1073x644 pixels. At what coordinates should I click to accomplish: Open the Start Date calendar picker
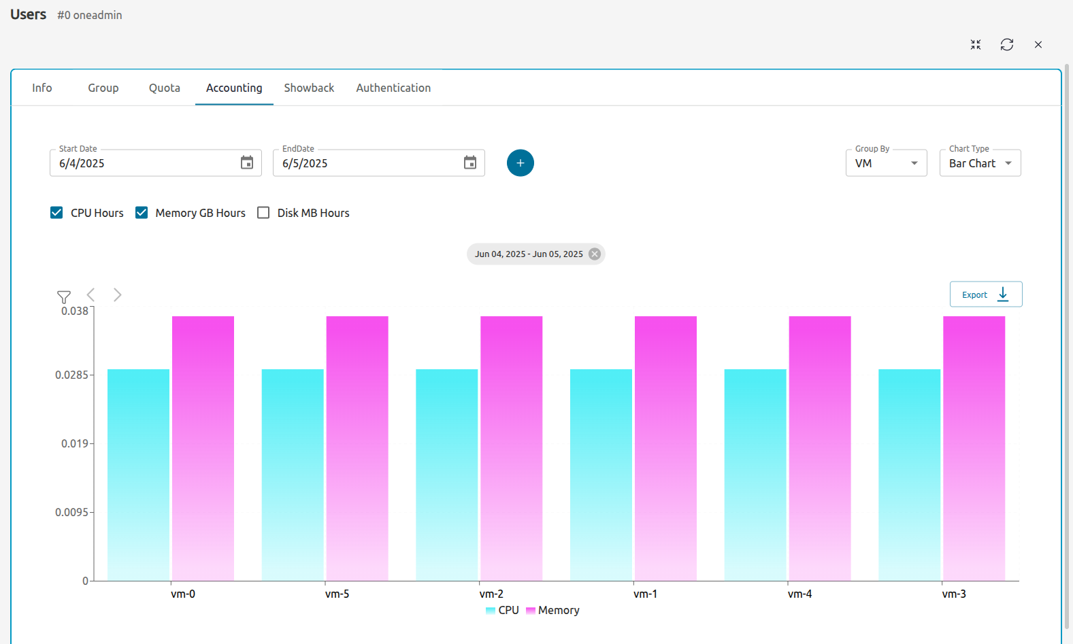coord(247,163)
